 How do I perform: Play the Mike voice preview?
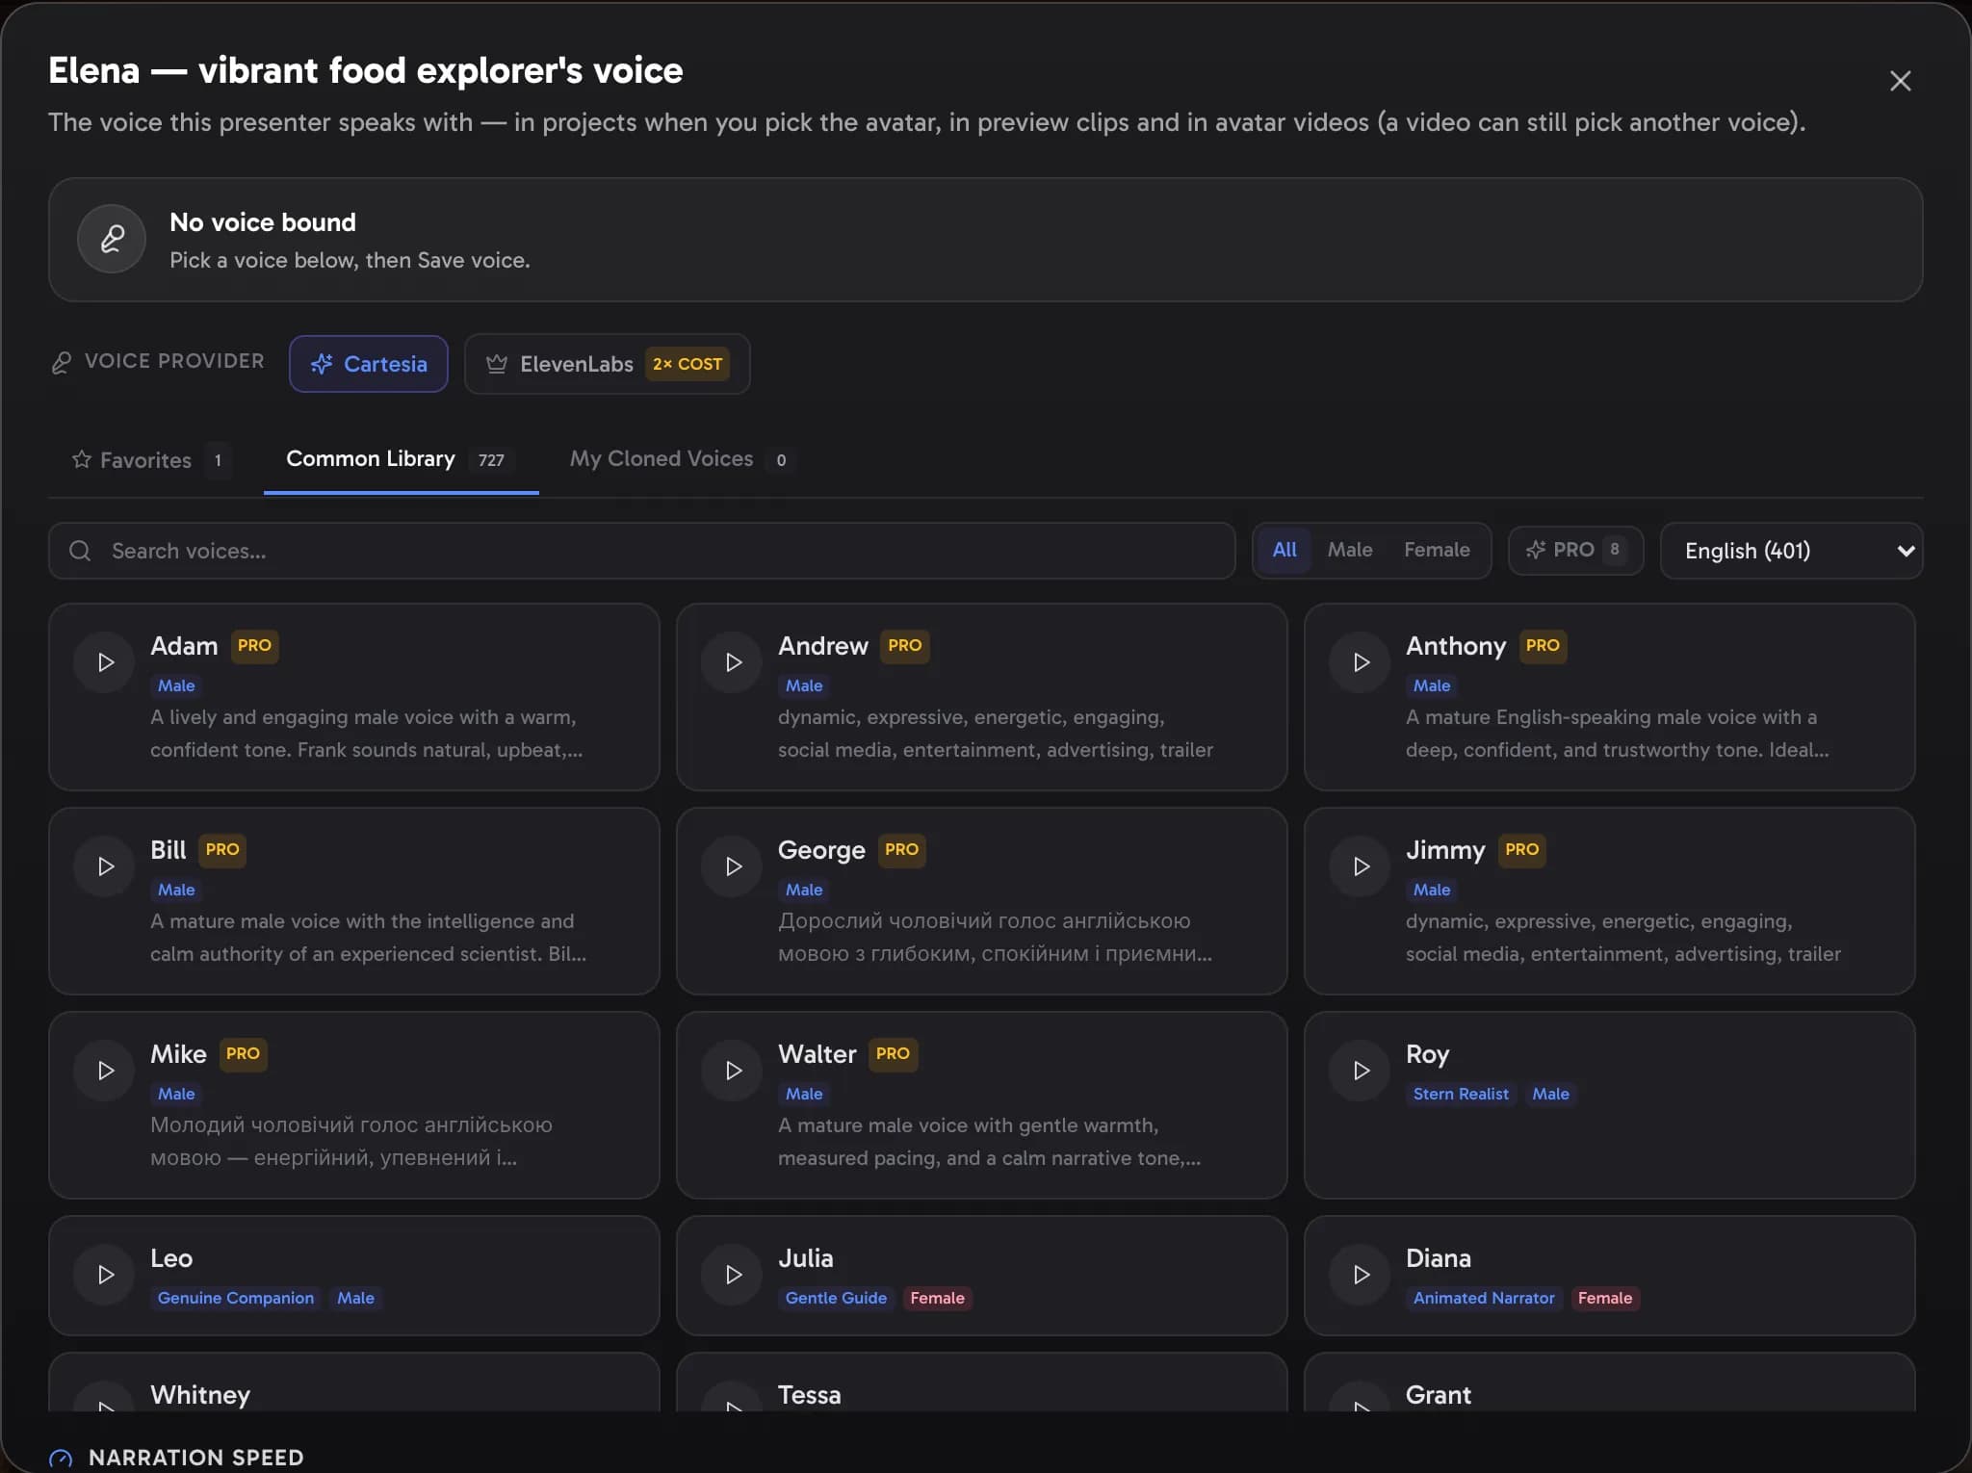pyautogui.click(x=104, y=1071)
